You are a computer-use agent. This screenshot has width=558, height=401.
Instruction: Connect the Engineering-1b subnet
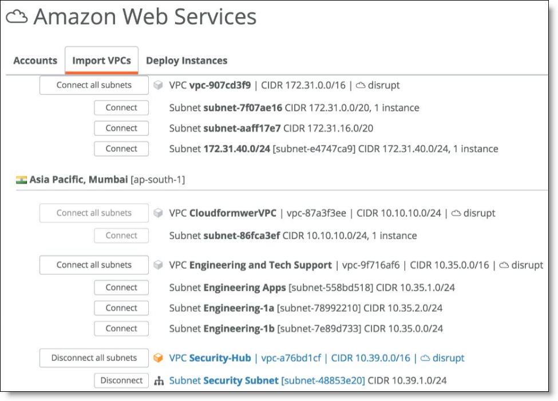pyautogui.click(x=121, y=328)
